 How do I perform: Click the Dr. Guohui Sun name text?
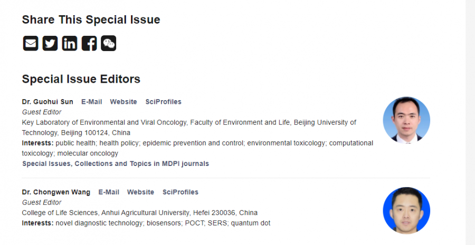(x=47, y=102)
